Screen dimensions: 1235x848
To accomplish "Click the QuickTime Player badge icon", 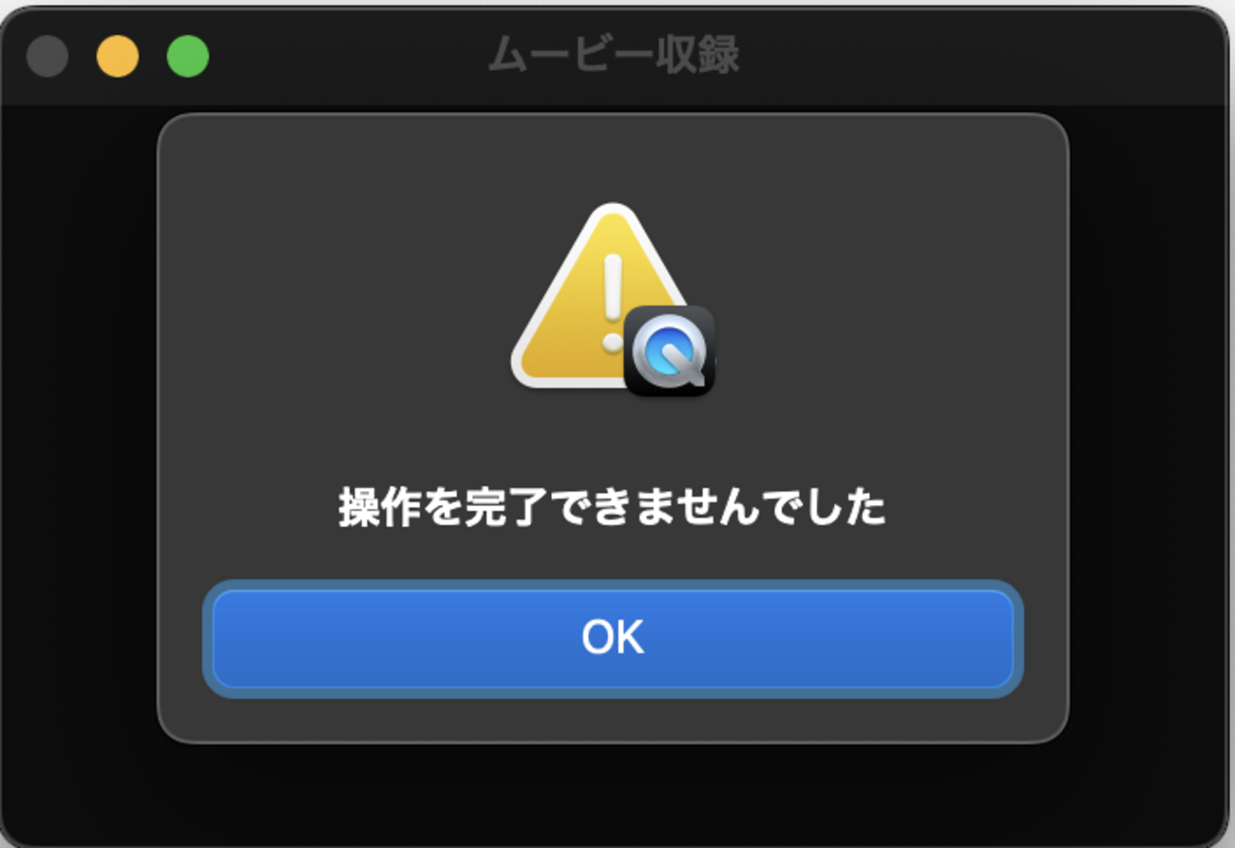I will (x=669, y=350).
